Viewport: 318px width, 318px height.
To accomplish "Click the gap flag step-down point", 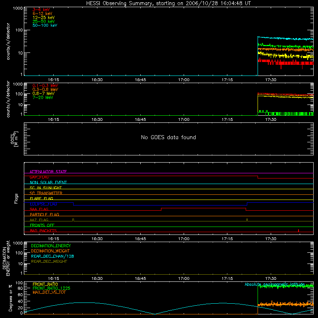I will (x=258, y=177).
